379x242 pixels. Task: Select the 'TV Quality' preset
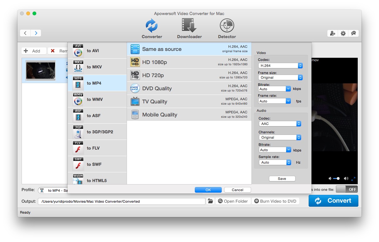[x=189, y=101]
